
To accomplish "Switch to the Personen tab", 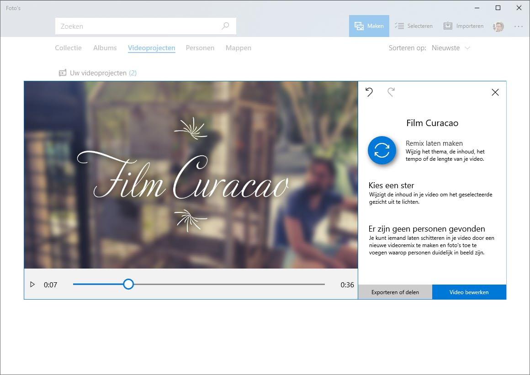I will [x=200, y=48].
